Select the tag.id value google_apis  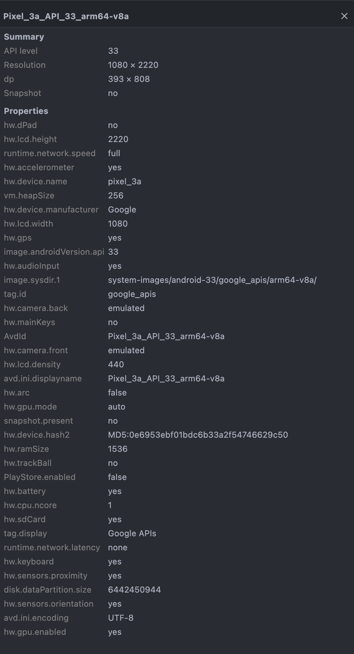coord(132,294)
